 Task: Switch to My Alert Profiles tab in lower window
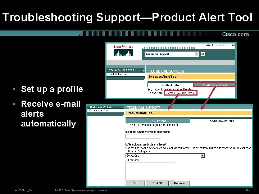click(x=158, y=121)
